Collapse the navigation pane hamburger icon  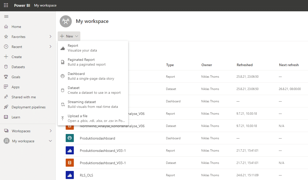coord(6,17)
